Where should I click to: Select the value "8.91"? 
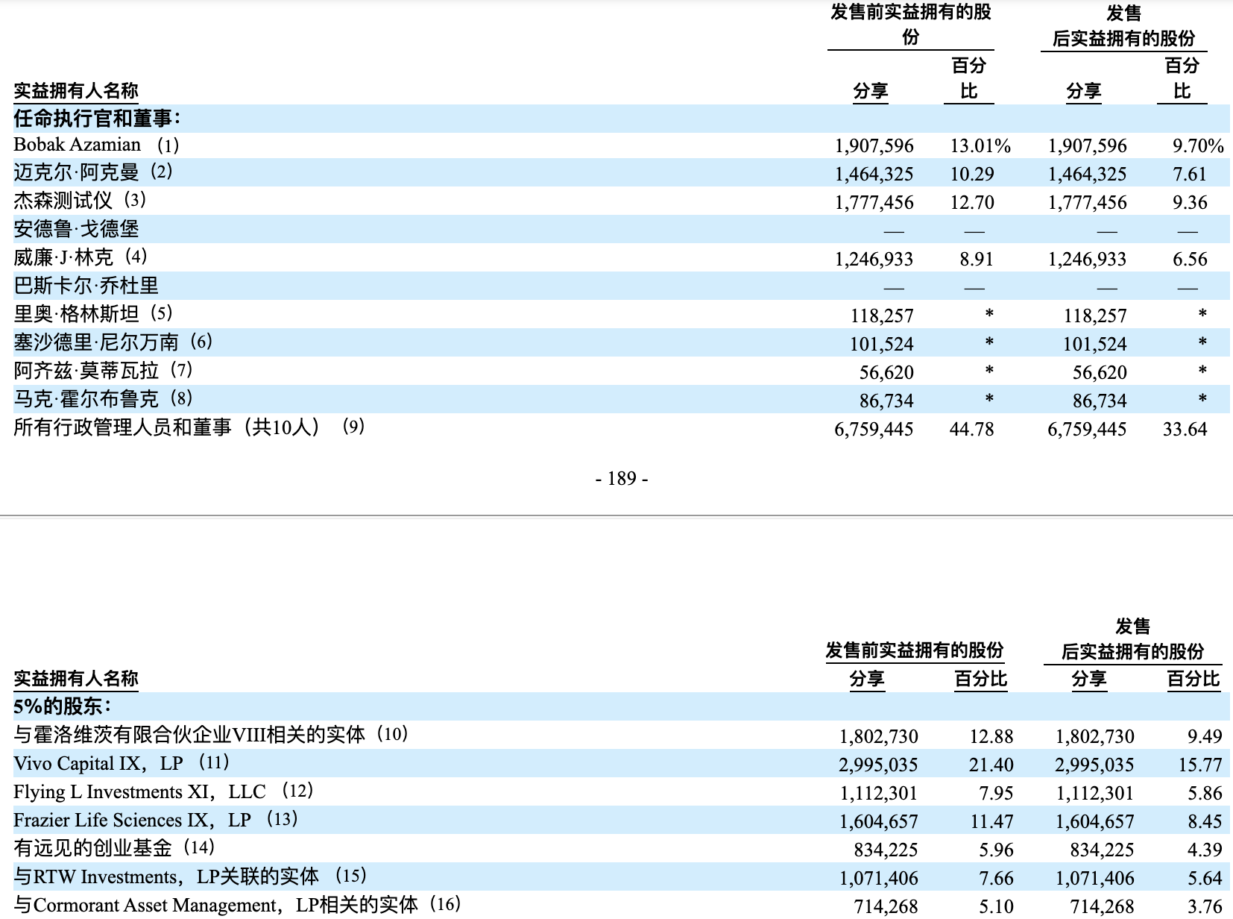pos(977,260)
